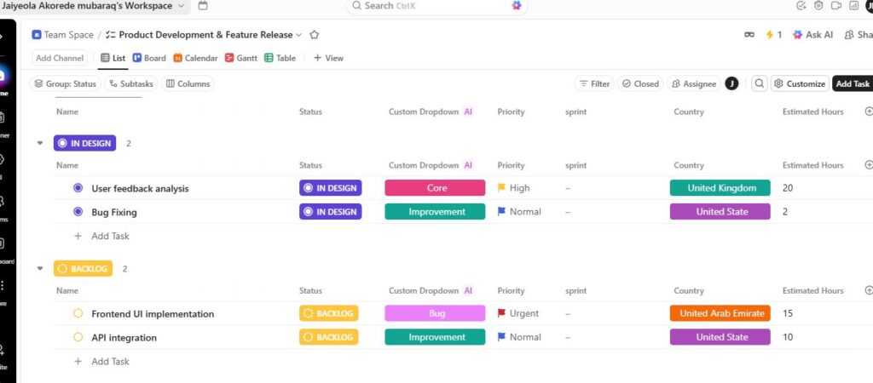Open the Customize settings button

pos(800,83)
